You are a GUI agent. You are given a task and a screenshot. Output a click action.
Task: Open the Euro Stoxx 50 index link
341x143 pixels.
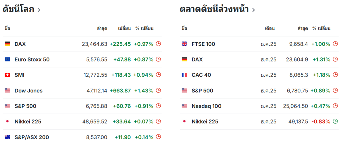(x=32, y=59)
